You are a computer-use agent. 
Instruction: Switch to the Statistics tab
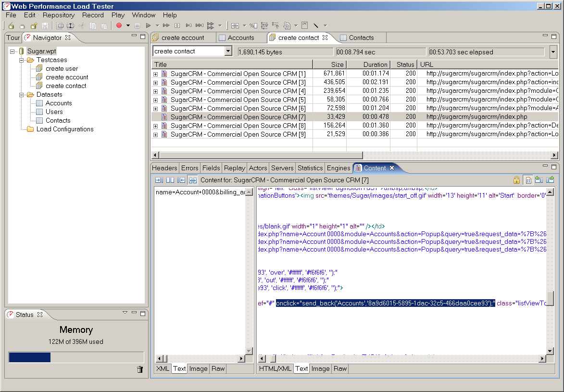click(310, 168)
